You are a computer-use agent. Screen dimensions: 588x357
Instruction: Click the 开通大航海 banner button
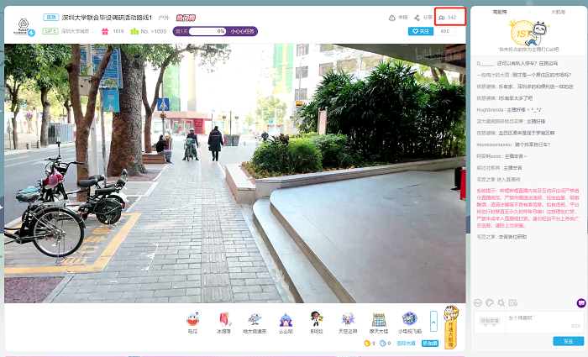[x=450, y=328]
